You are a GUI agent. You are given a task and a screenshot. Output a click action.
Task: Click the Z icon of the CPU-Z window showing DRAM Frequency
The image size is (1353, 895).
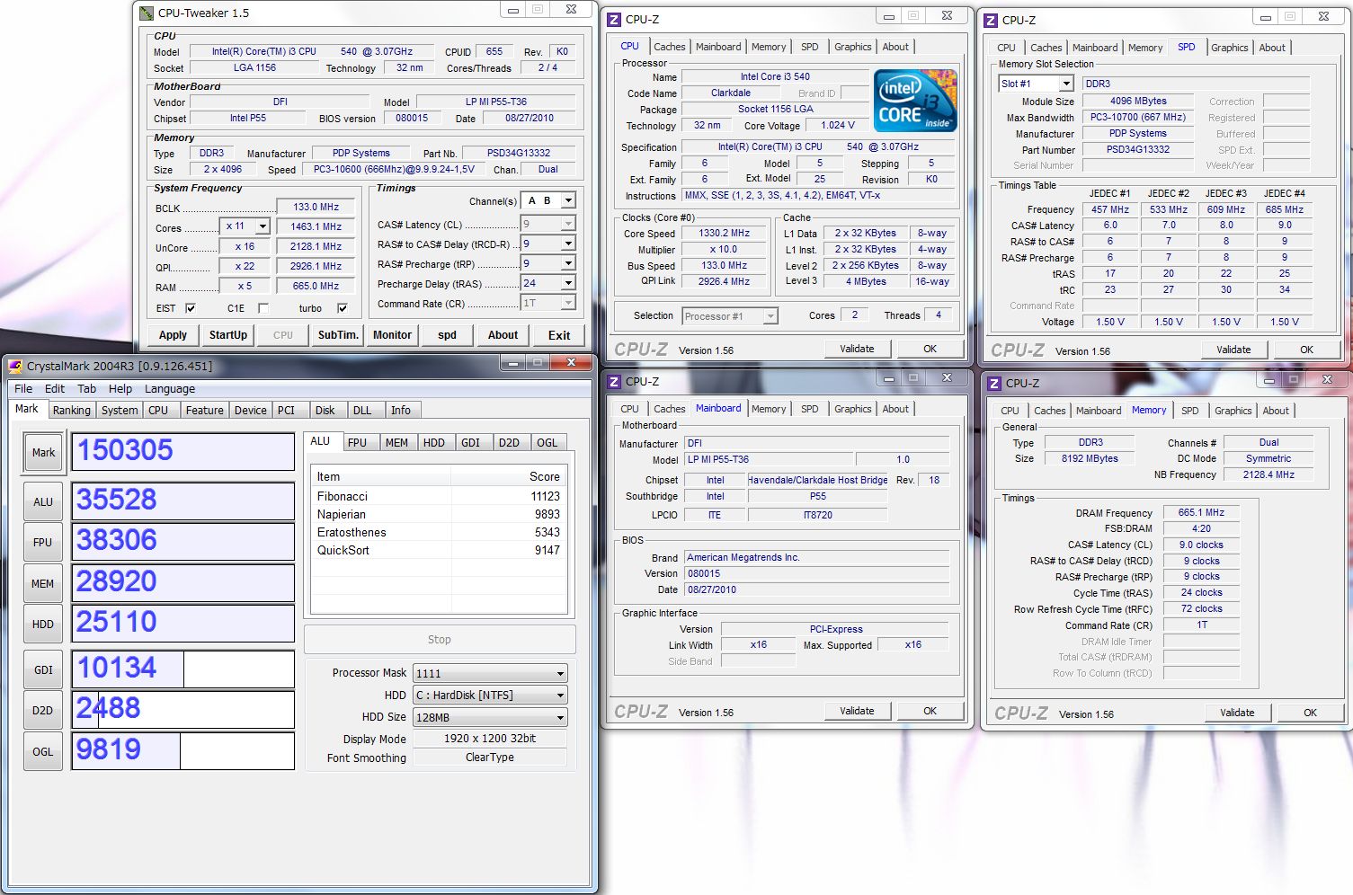pos(994,383)
